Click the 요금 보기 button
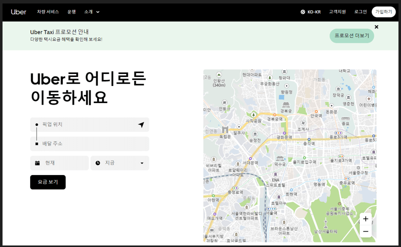 pyautogui.click(x=48, y=182)
